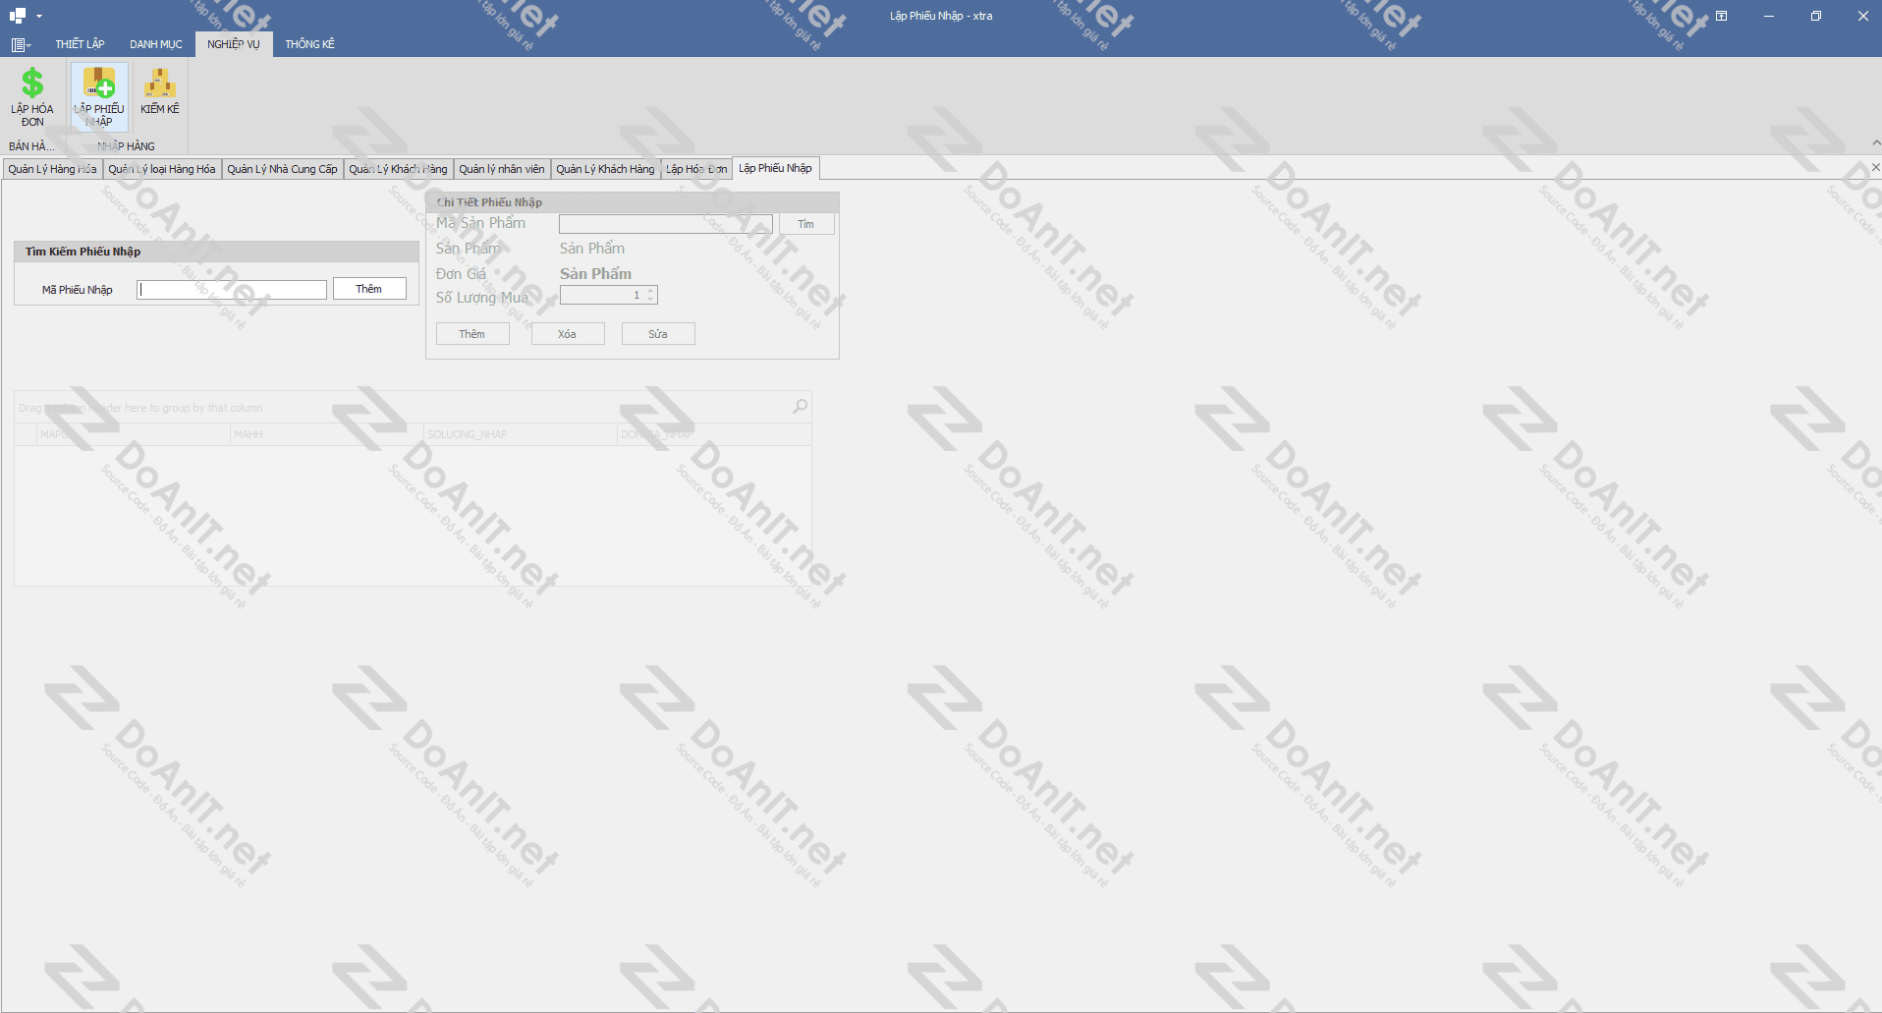Switch to the THIẾT LẬP ribbon tab

pyautogui.click(x=80, y=44)
